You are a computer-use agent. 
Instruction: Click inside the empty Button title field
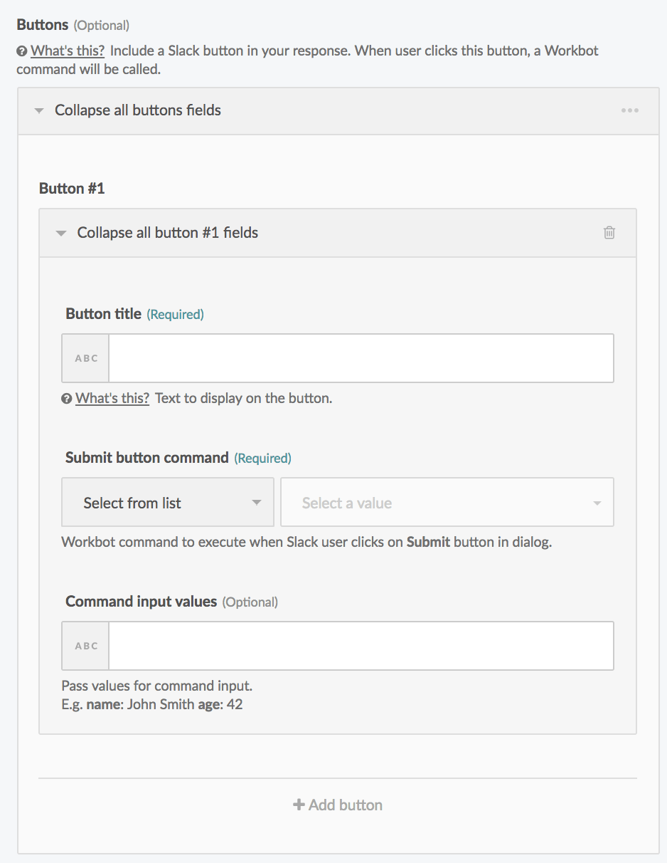point(361,357)
